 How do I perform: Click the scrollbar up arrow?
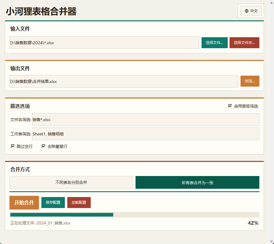click(x=271, y=2)
